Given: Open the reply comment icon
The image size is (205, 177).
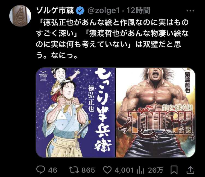Looking at the screenshot, I should [41, 170].
